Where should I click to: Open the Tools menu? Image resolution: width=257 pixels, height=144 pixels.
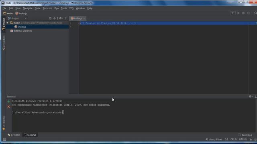point(64,8)
